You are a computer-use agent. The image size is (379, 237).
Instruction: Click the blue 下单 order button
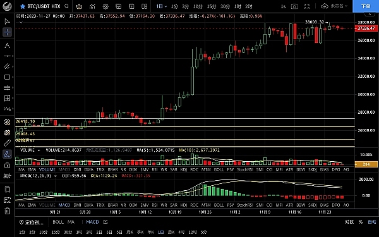[366, 6]
